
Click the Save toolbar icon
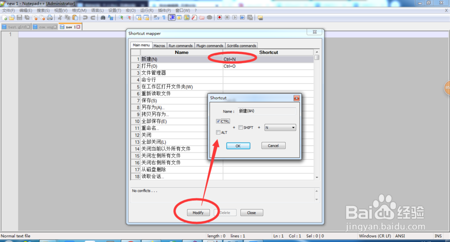(19, 18)
